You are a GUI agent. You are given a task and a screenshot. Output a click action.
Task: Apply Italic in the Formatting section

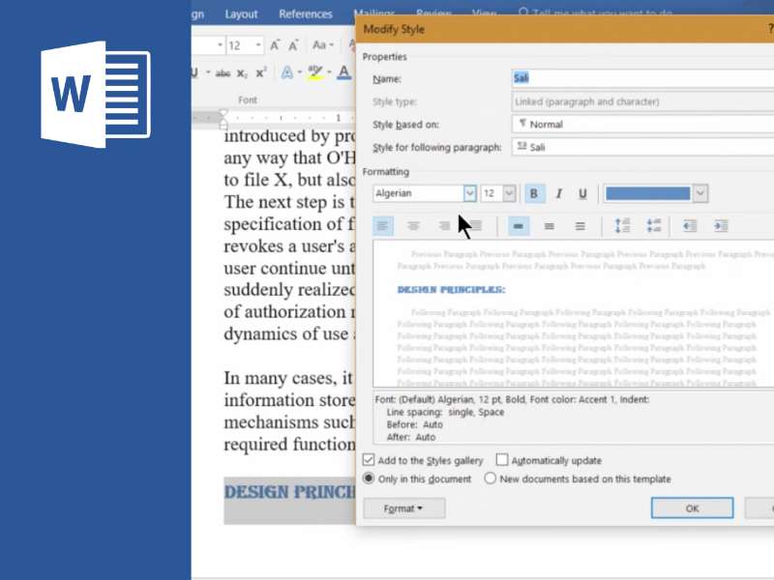coord(558,194)
